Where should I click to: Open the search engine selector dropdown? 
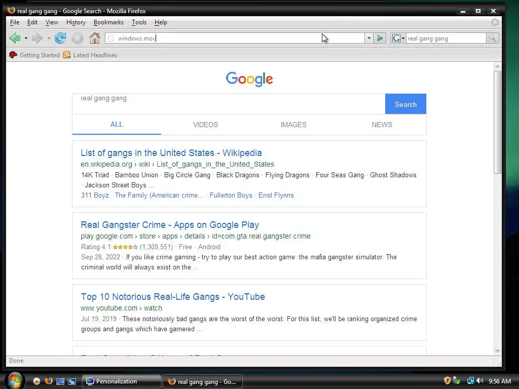(398, 38)
